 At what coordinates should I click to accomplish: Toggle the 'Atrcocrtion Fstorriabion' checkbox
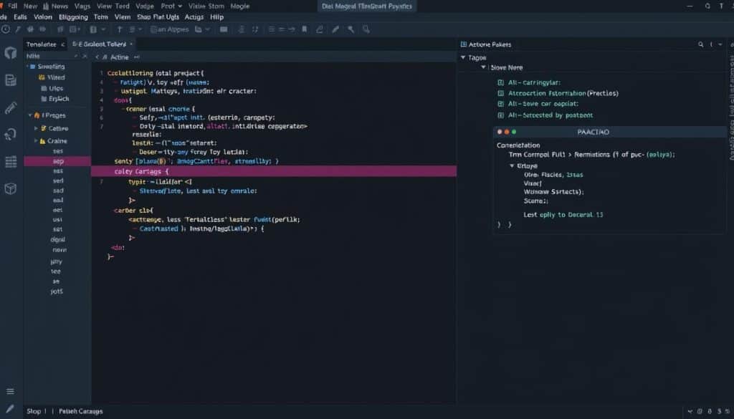pyautogui.click(x=500, y=93)
